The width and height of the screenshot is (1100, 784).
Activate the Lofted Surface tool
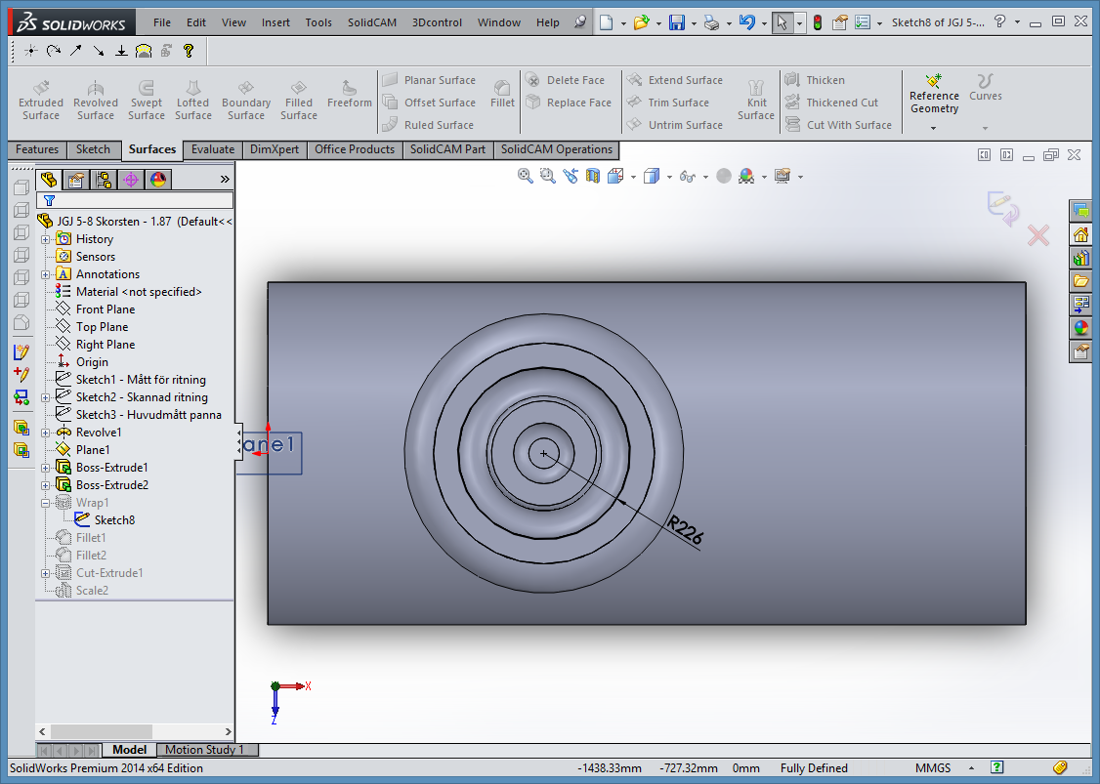point(192,100)
